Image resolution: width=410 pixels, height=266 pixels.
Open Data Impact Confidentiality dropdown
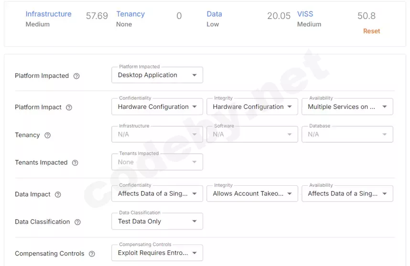click(x=157, y=194)
